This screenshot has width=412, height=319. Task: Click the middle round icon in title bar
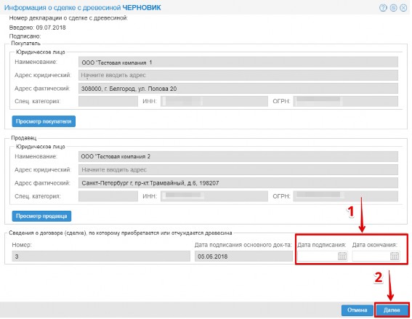coord(393,8)
